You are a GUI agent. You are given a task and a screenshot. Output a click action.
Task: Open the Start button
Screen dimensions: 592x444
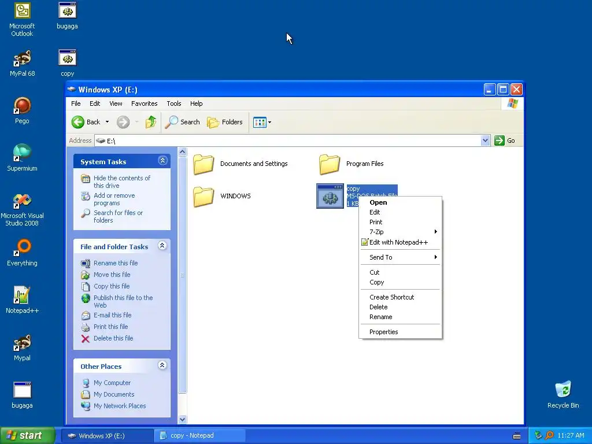pyautogui.click(x=27, y=435)
